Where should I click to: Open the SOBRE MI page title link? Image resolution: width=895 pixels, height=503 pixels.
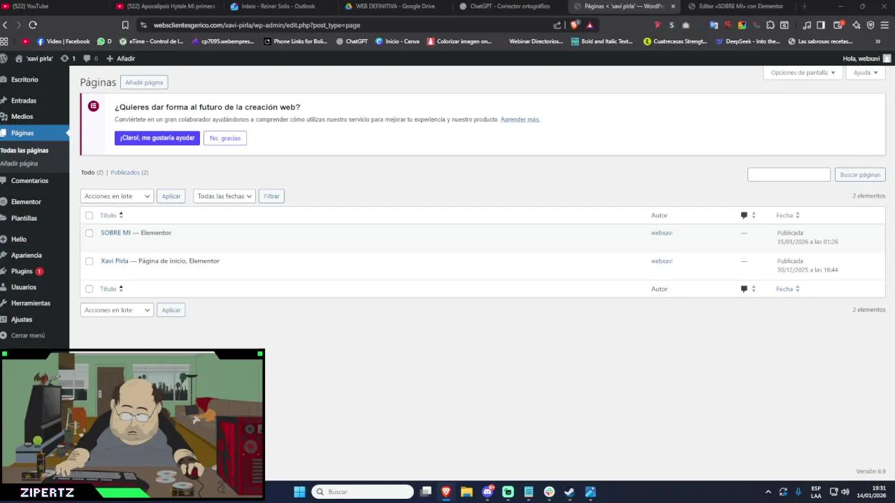click(x=115, y=233)
